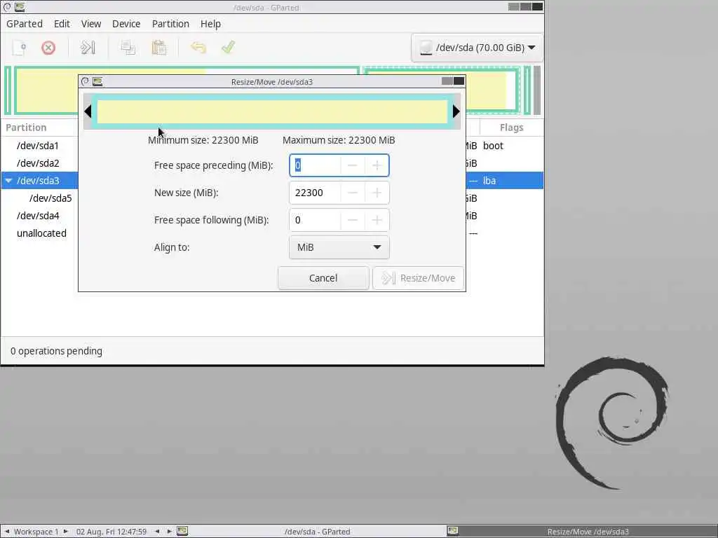Switch to previous workspace via taskbar arrow
The height and width of the screenshot is (538, 718).
tap(7, 532)
